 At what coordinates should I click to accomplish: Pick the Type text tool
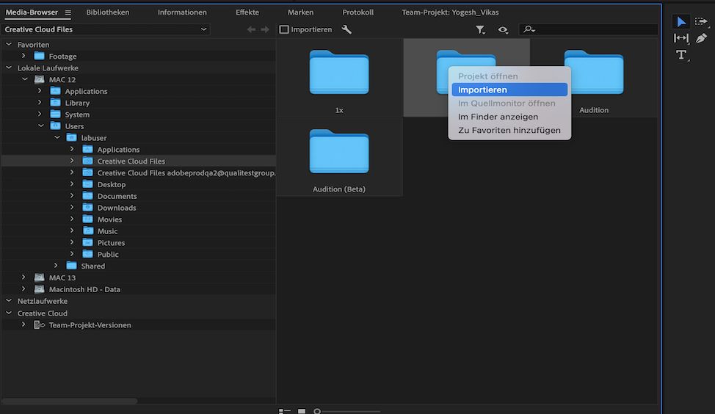pos(681,55)
